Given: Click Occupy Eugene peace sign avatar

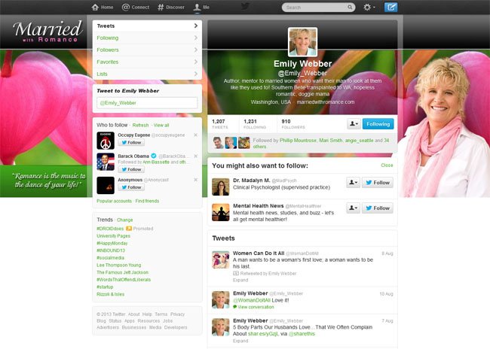Looking at the screenshot, I should [106, 141].
